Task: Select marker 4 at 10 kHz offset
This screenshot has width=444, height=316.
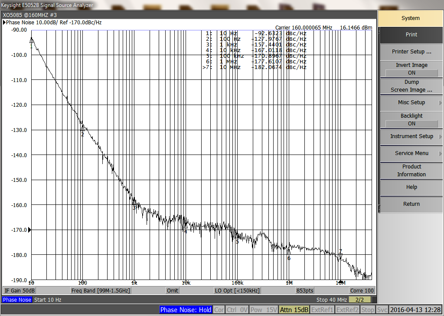Action: 186,226
